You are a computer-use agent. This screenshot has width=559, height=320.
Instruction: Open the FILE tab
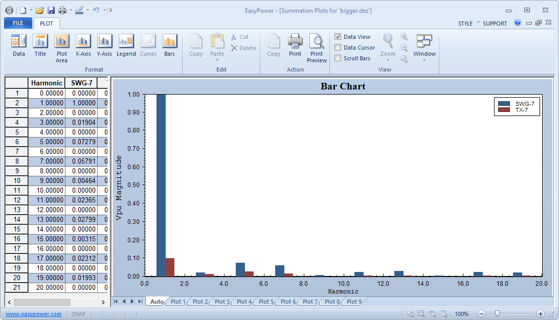[18, 23]
